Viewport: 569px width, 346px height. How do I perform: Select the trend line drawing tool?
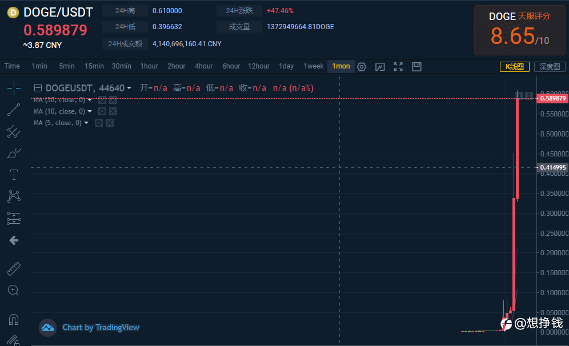point(14,110)
